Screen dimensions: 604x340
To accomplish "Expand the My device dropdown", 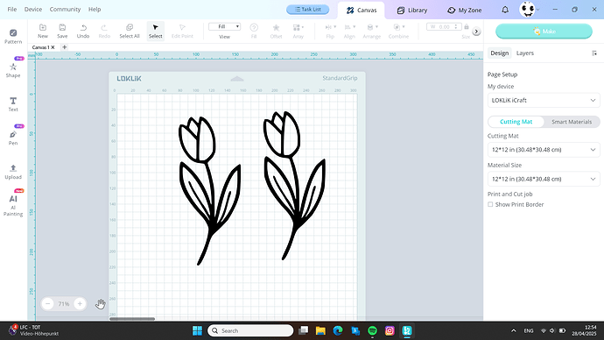I will (544, 100).
